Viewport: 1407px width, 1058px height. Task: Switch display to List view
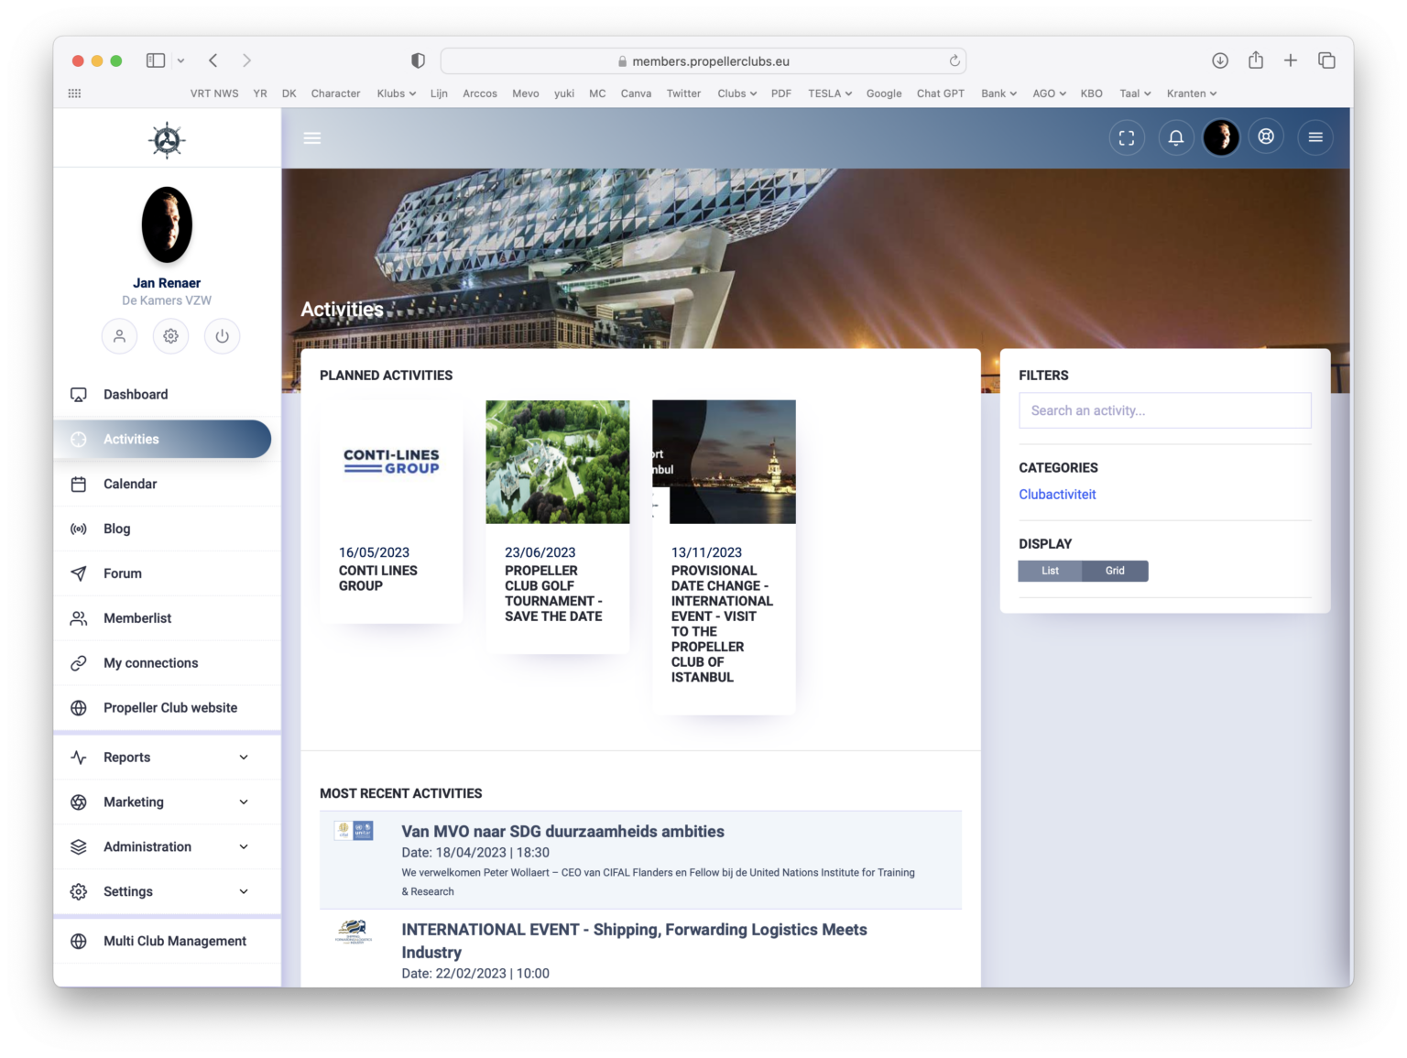pos(1050,571)
